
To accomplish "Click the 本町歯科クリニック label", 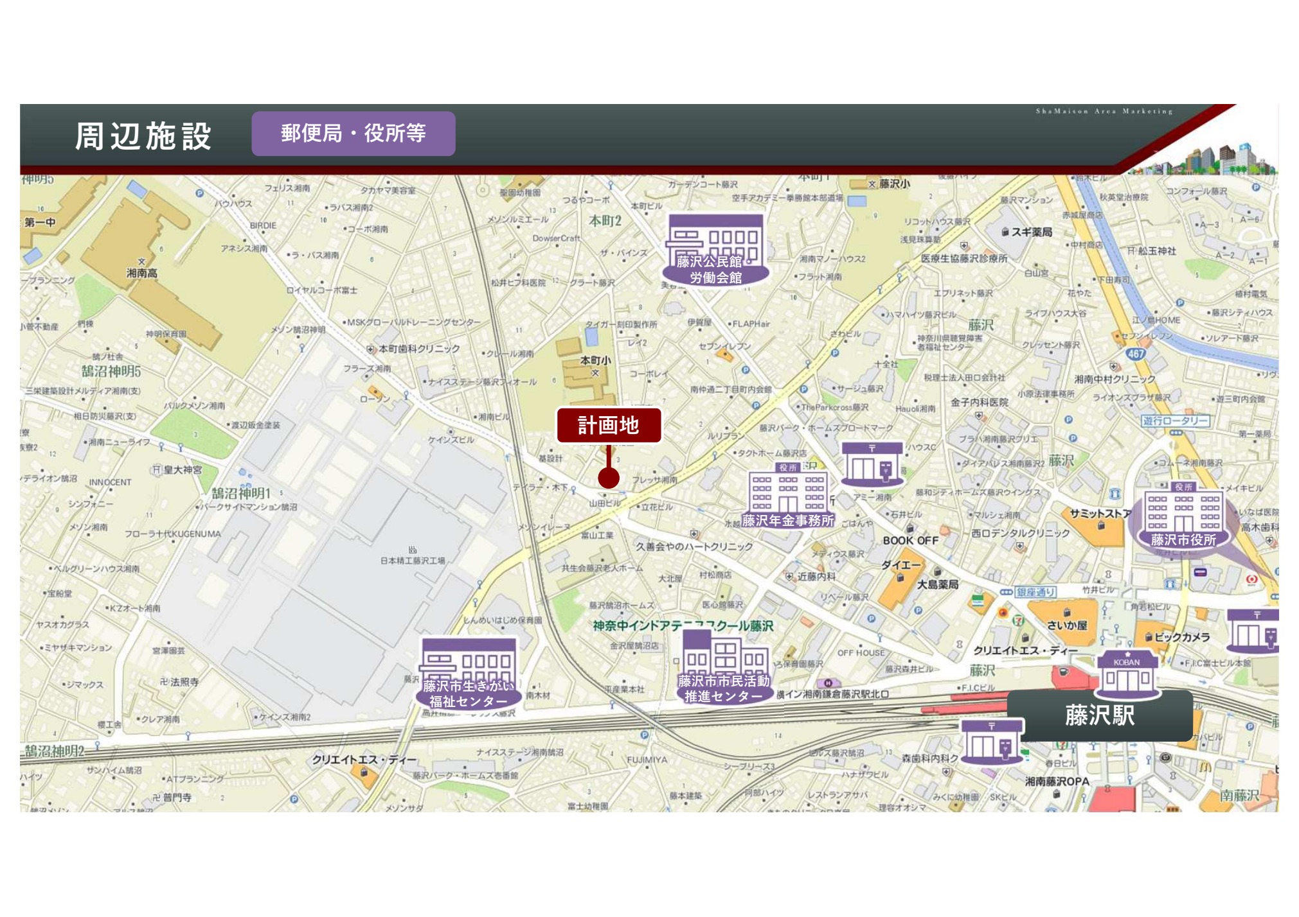I will 419,349.
